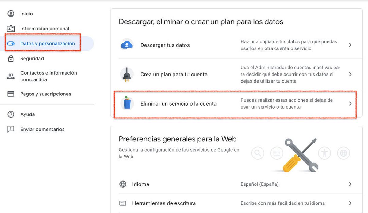Click the Contactos e información compartida people icon

click(x=11, y=76)
